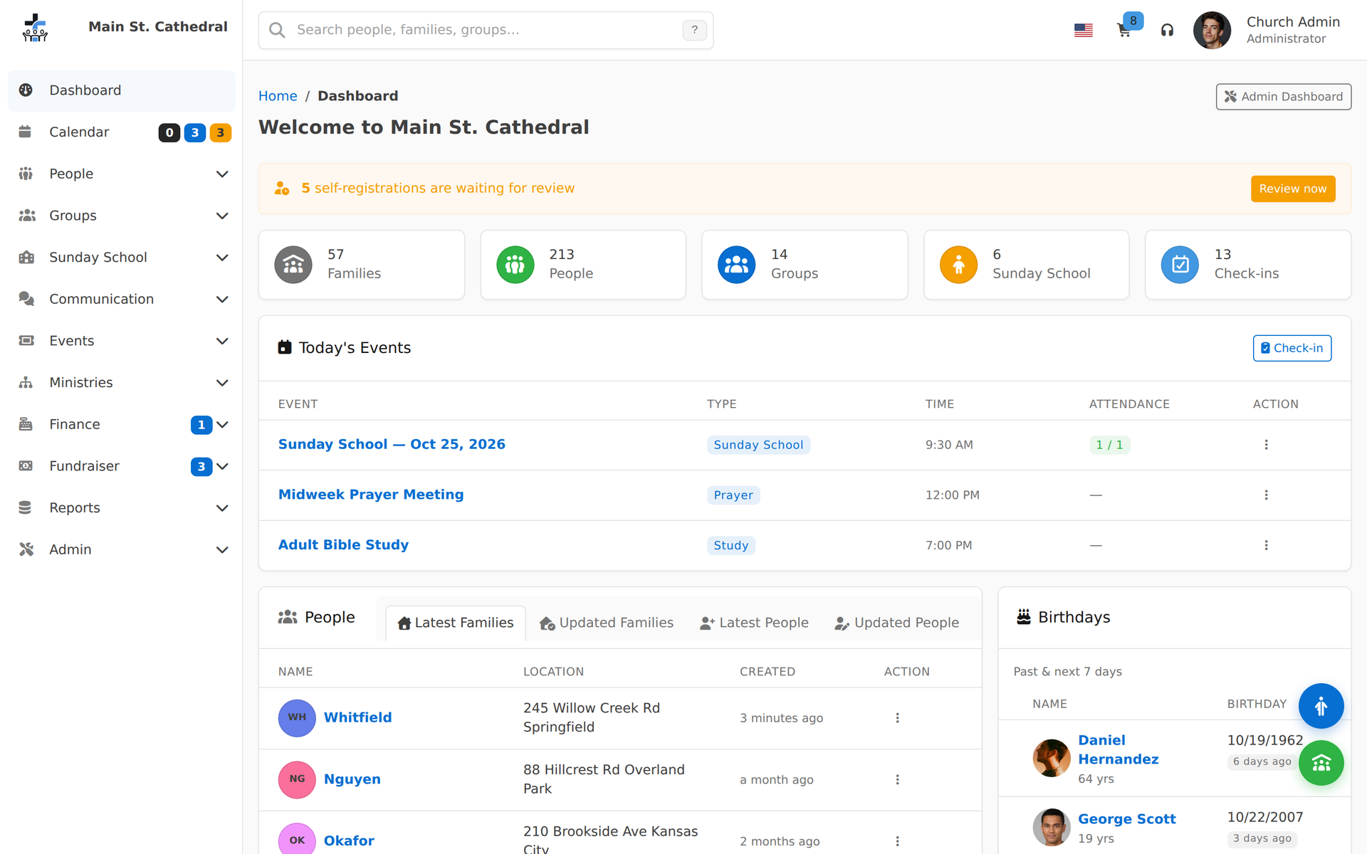
Task: Click the blue floating person button
Action: click(1321, 706)
